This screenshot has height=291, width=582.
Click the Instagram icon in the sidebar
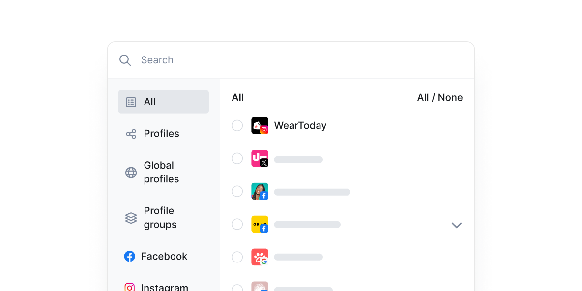pyautogui.click(x=129, y=287)
